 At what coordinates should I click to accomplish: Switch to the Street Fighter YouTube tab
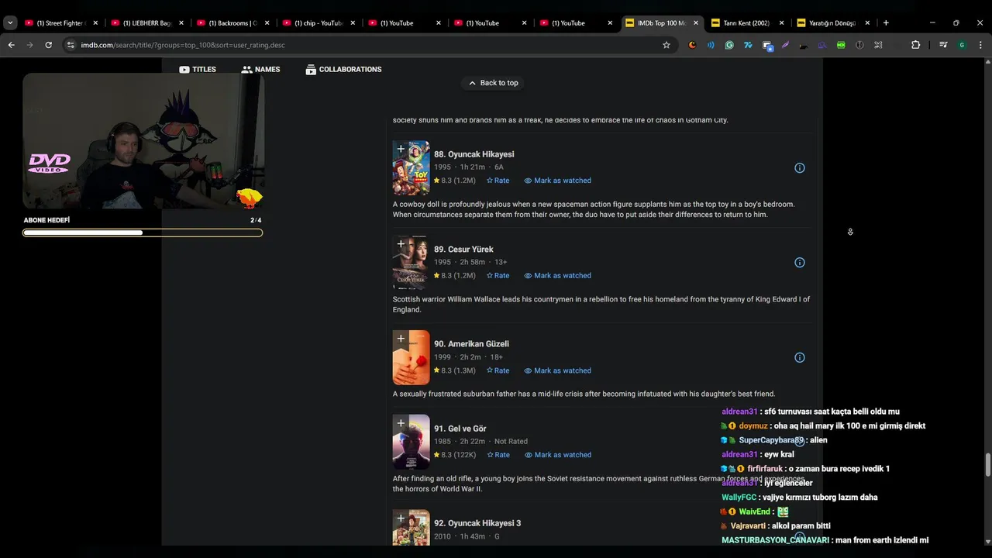pyautogui.click(x=60, y=23)
